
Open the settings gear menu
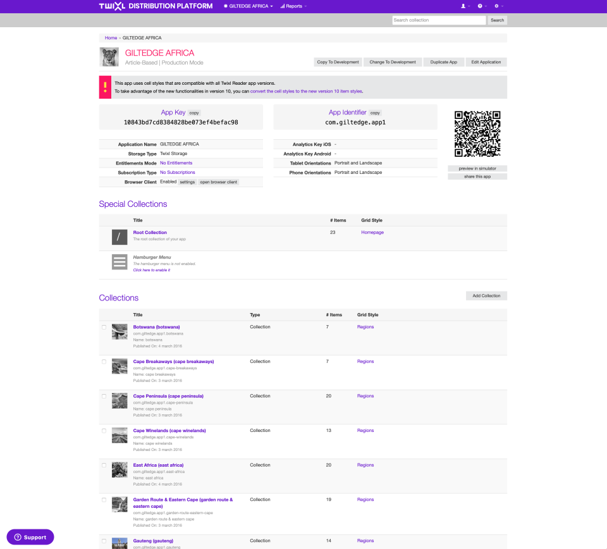[498, 6]
